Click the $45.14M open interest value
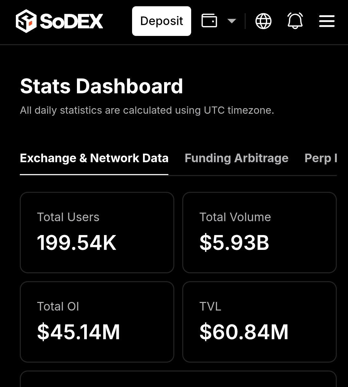Viewport: 348px width, 387px height. 79,332
